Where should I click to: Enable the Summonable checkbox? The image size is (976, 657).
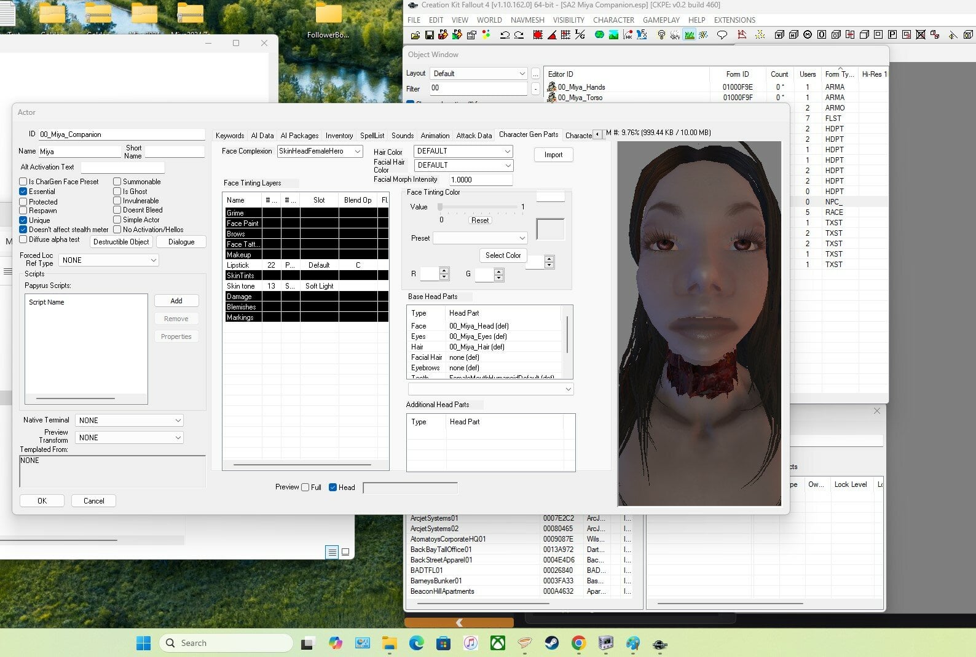pos(117,182)
